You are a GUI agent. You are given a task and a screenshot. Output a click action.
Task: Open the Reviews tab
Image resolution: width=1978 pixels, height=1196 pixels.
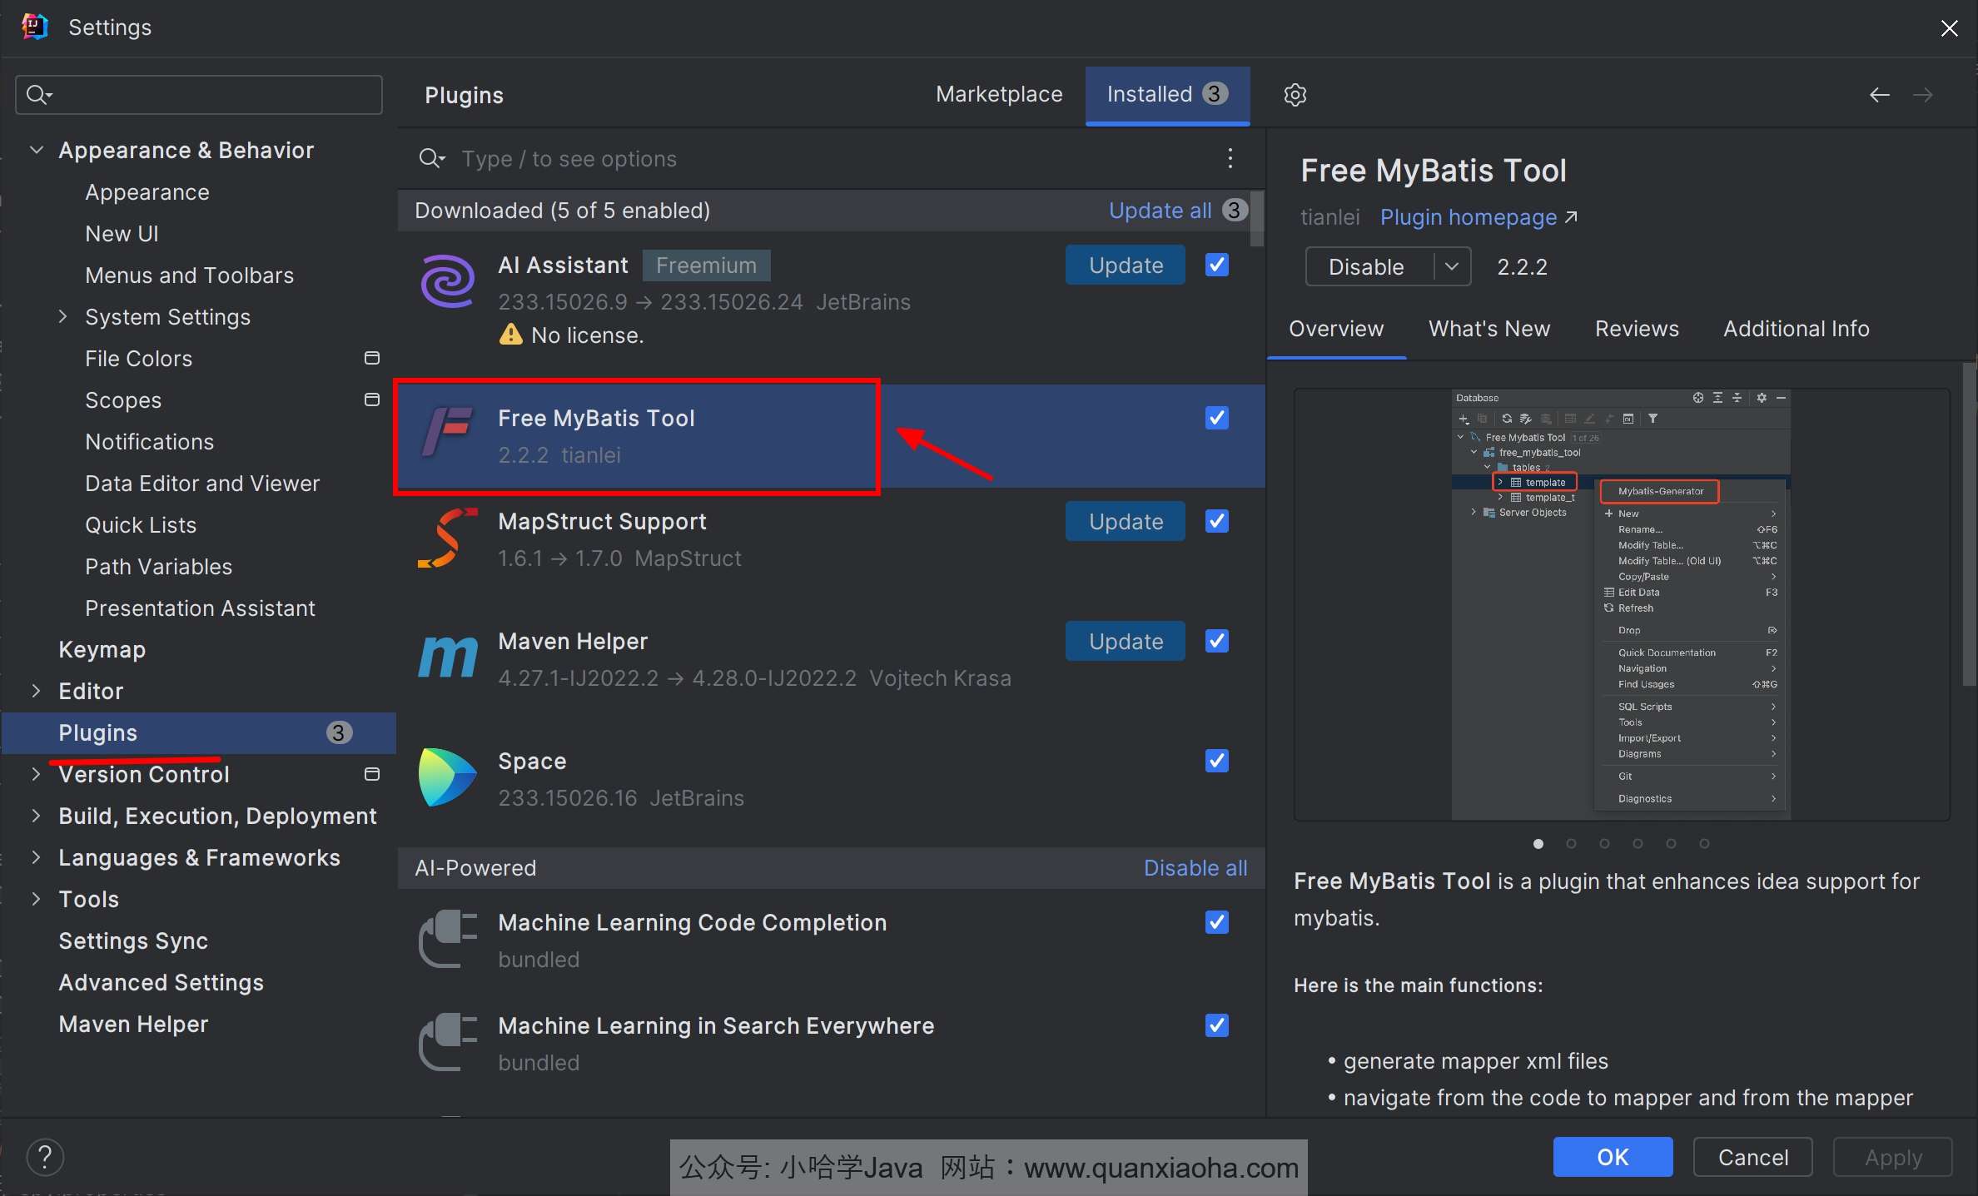(x=1636, y=329)
